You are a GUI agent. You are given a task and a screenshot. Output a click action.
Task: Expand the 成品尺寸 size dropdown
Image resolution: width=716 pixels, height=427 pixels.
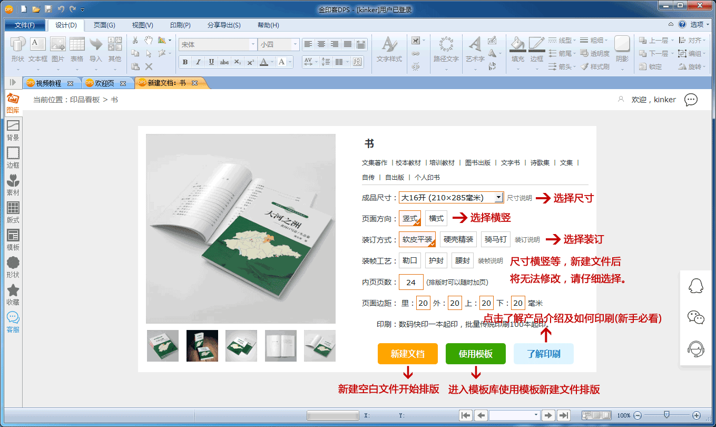498,198
